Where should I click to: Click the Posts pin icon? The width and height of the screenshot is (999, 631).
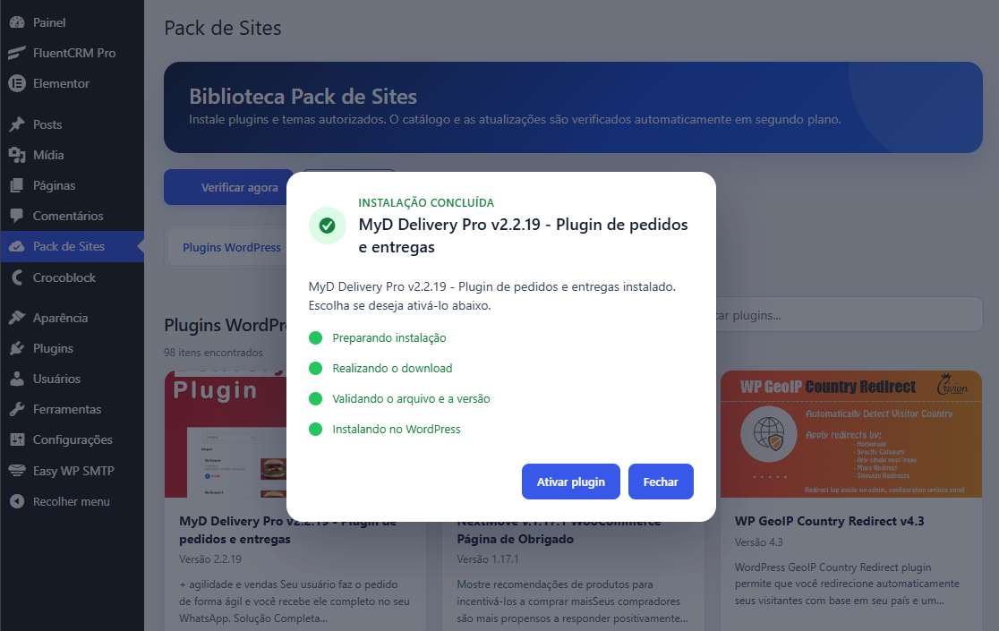click(x=17, y=124)
